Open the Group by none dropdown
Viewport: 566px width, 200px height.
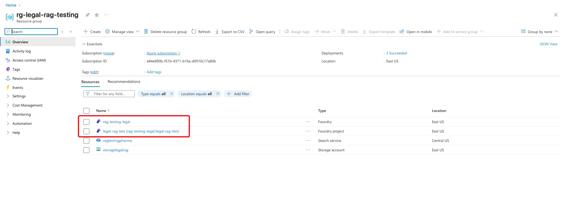point(540,32)
